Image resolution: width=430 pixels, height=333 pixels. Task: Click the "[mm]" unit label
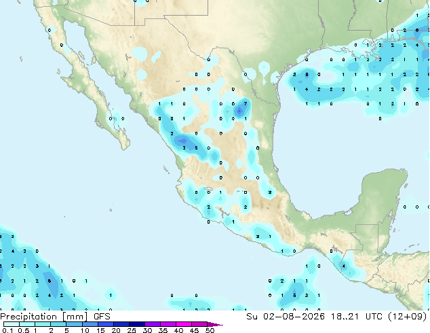click(75, 317)
